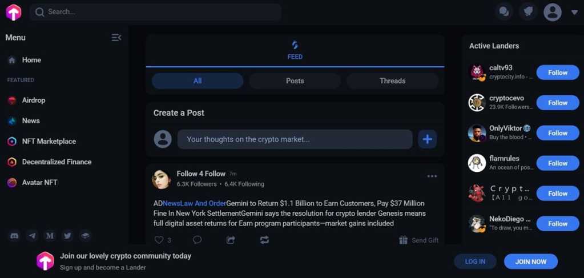Open the Twitter social icon
The height and width of the screenshot is (278, 584).
tap(67, 236)
